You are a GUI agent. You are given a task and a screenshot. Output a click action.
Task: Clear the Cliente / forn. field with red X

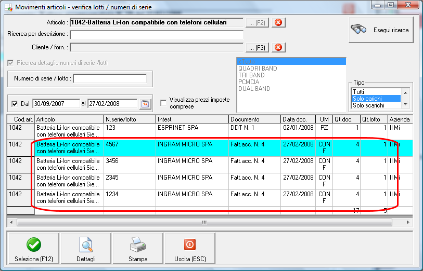278,47
